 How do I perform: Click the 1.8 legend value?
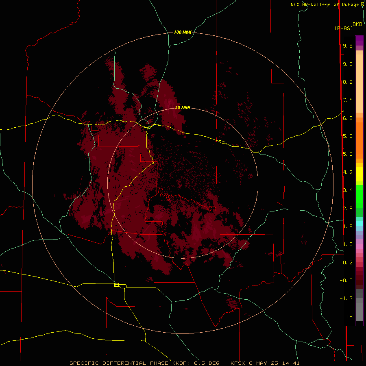pos(348,226)
